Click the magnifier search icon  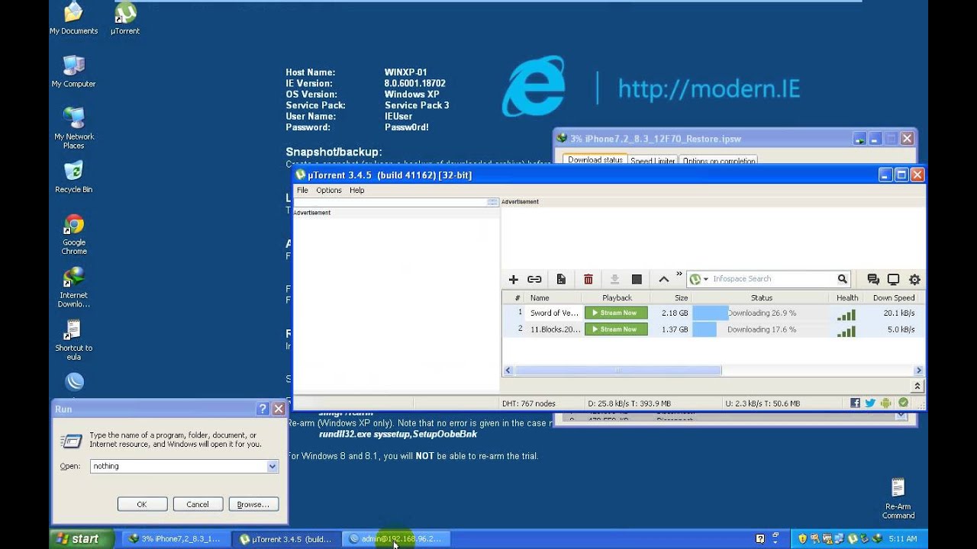point(842,279)
